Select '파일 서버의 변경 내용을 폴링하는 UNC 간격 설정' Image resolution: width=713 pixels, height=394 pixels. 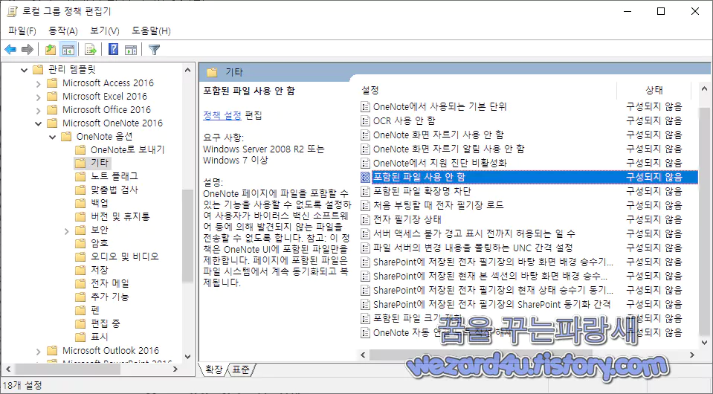tap(529, 248)
